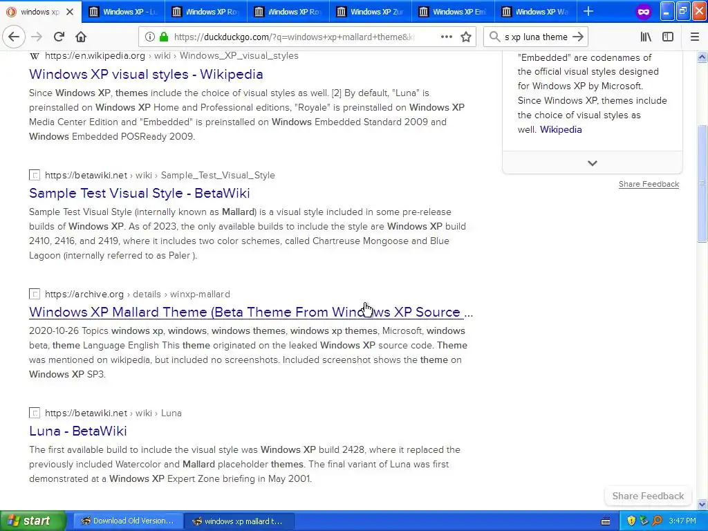This screenshot has height=531, width=708.
Task: Click the bottom Share Feedback button
Action: [x=648, y=496]
